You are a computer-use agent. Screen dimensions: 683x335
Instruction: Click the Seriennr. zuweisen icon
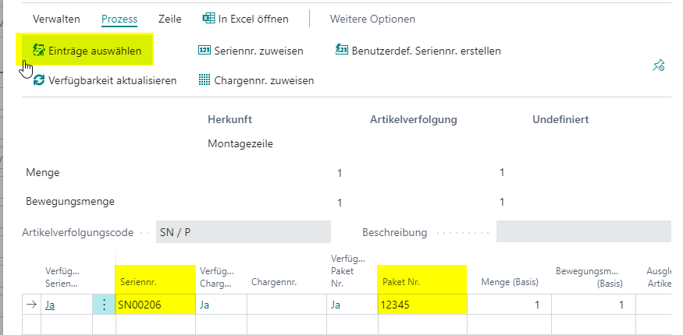[205, 51]
